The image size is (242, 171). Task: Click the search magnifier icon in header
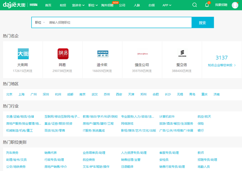point(195,5)
